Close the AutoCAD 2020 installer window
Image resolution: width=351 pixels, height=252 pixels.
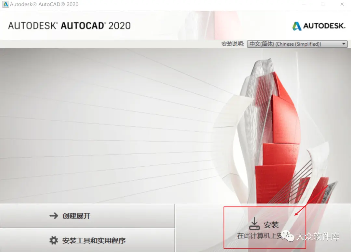(x=342, y=4)
